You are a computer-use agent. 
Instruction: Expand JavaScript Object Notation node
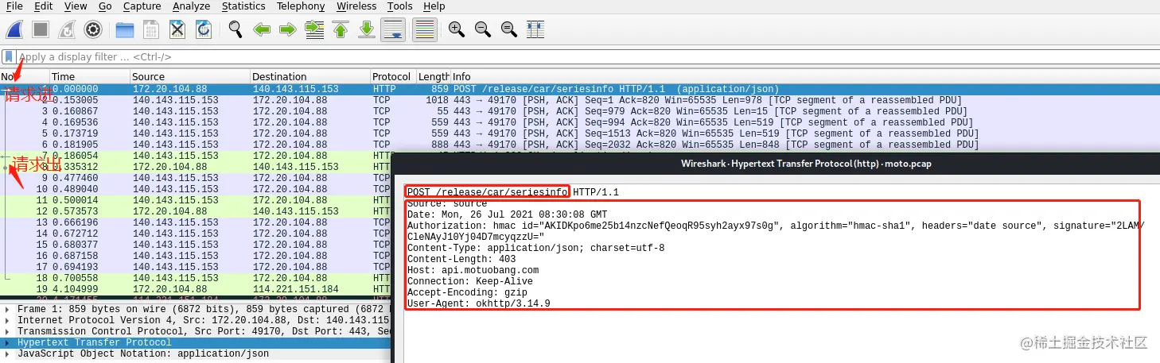7,354
